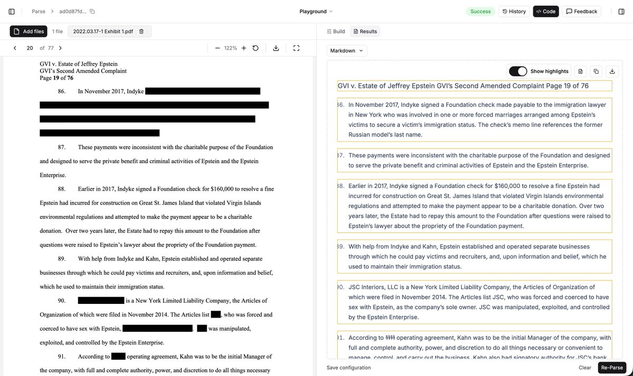Copy the ad0d87fd ID icon
The width and height of the screenshot is (633, 376).
click(x=92, y=11)
